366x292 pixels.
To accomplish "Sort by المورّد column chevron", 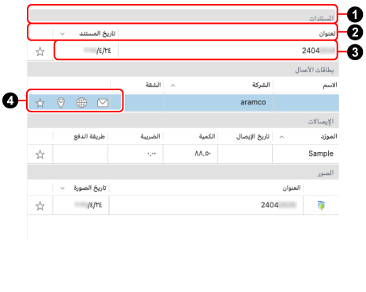I will [281, 137].
